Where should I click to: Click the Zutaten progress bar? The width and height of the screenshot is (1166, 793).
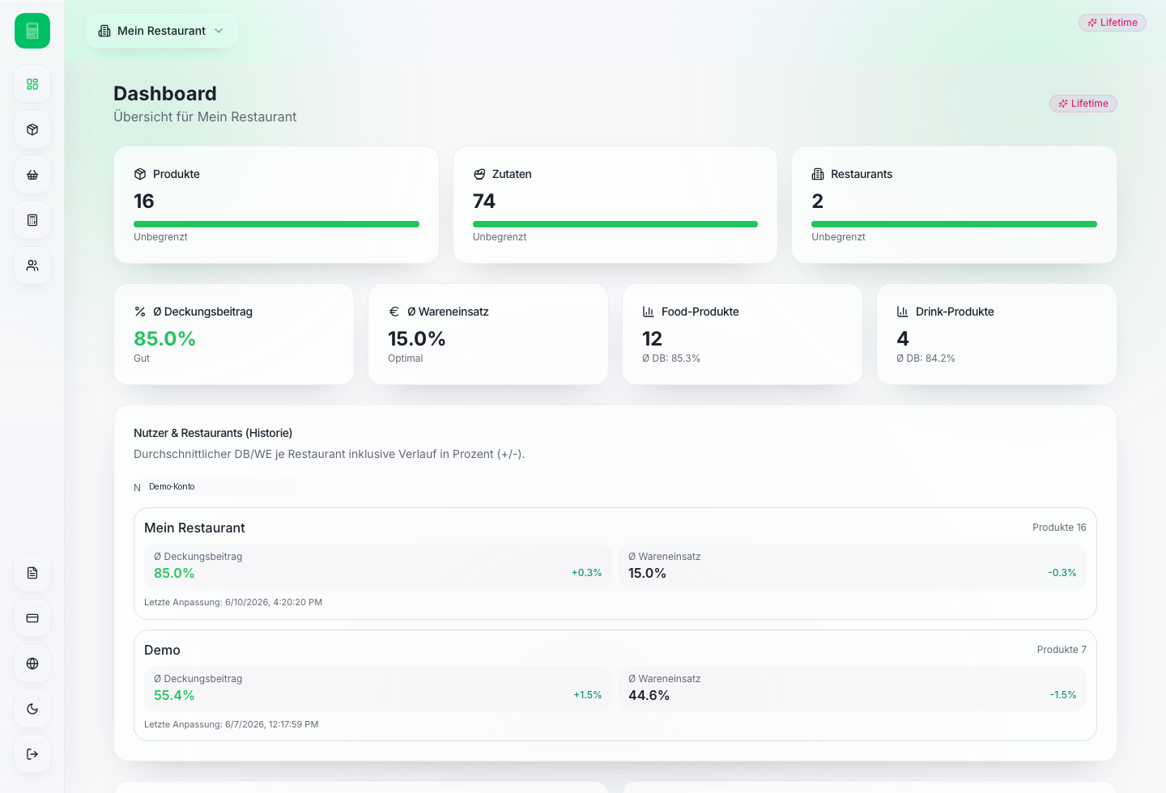click(615, 224)
